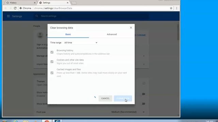Open a new browser tab
The height and width of the screenshot is (122, 218).
[x=74, y=3]
